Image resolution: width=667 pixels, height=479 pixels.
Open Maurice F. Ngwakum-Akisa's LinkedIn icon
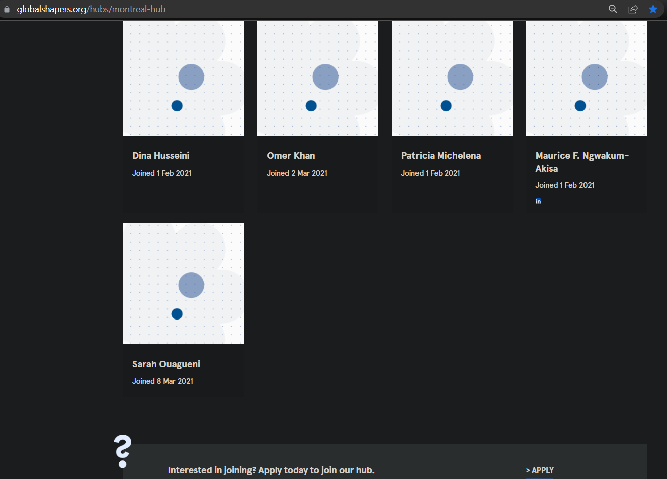pos(538,201)
